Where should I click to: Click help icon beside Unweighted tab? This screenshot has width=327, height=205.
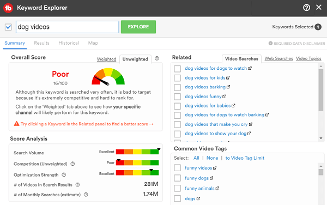coord(157,58)
